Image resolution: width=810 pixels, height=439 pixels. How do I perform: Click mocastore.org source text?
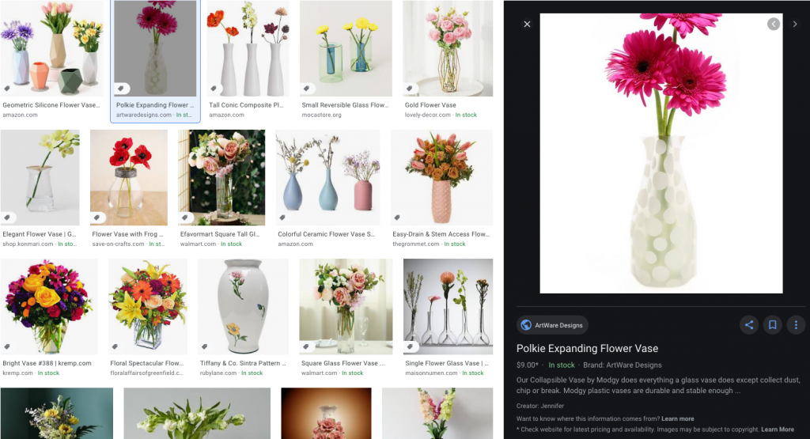[x=321, y=115]
